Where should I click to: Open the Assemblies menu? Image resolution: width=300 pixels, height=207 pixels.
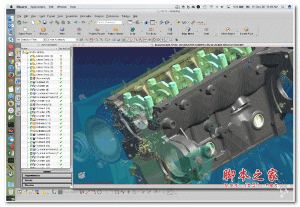pyautogui.click(x=70, y=16)
